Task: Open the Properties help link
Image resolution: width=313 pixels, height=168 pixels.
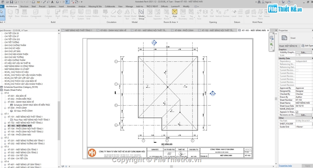Action: coord(285,166)
